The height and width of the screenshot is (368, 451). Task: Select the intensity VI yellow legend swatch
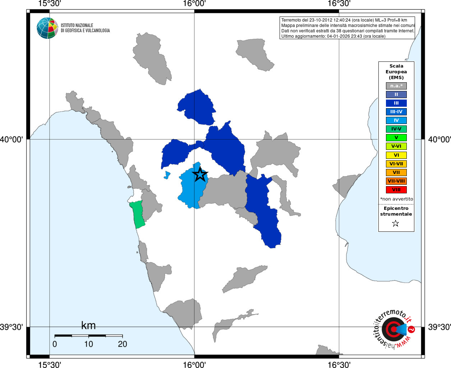pos(396,155)
